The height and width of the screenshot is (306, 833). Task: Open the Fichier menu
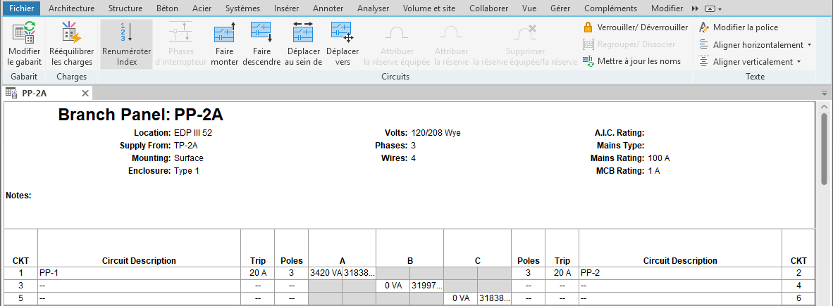tap(22, 8)
